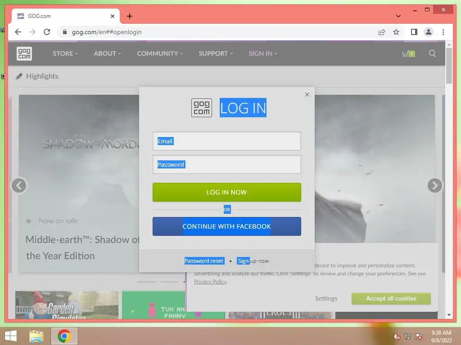Click the muted speaker tray icon
The image size is (461, 345).
pyautogui.click(x=397, y=336)
